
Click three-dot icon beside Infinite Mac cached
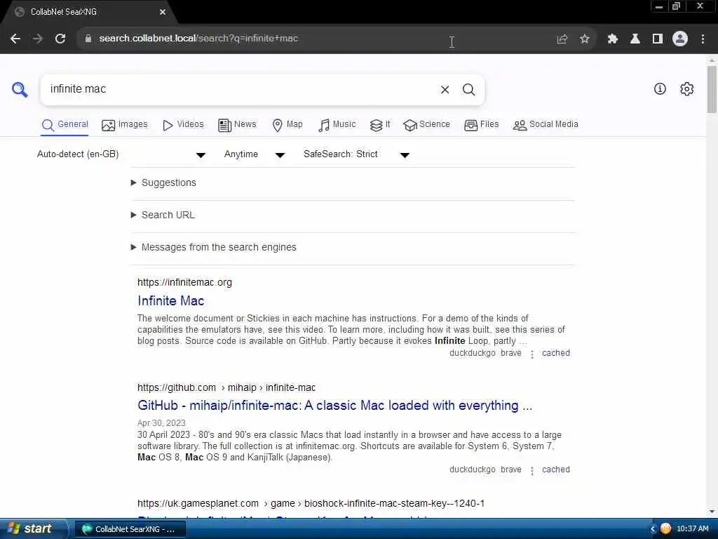pyautogui.click(x=532, y=354)
